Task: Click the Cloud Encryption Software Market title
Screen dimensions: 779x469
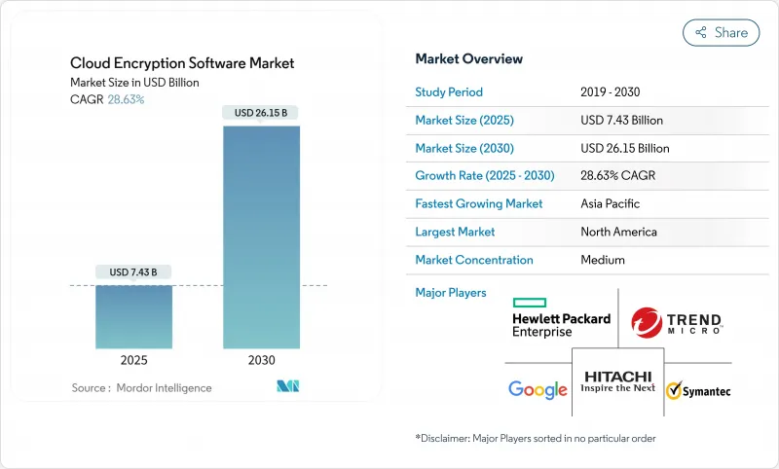Action: [182, 63]
